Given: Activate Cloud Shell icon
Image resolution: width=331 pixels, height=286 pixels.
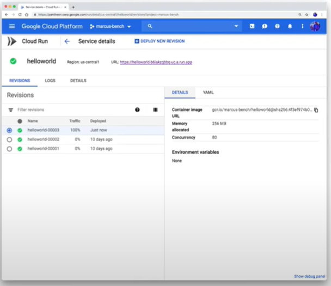Looking at the screenshot, I should pyautogui.click(x=252, y=26).
